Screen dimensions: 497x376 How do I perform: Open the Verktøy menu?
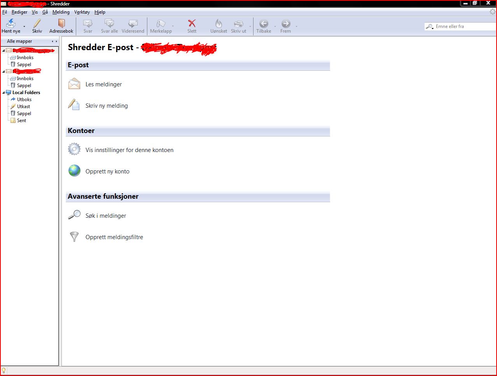coord(82,12)
